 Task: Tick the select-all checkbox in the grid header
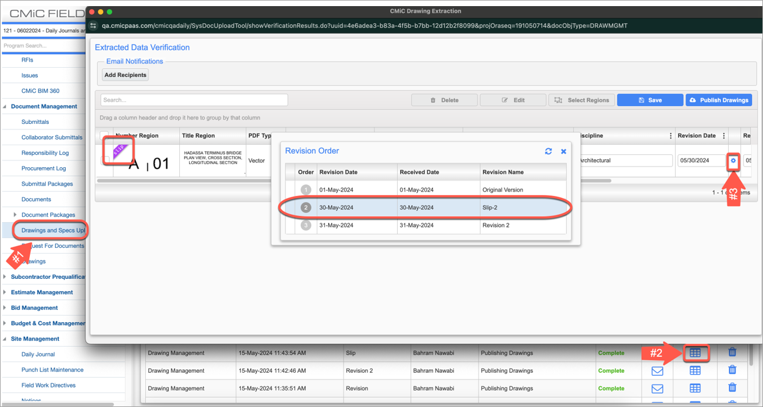[104, 136]
